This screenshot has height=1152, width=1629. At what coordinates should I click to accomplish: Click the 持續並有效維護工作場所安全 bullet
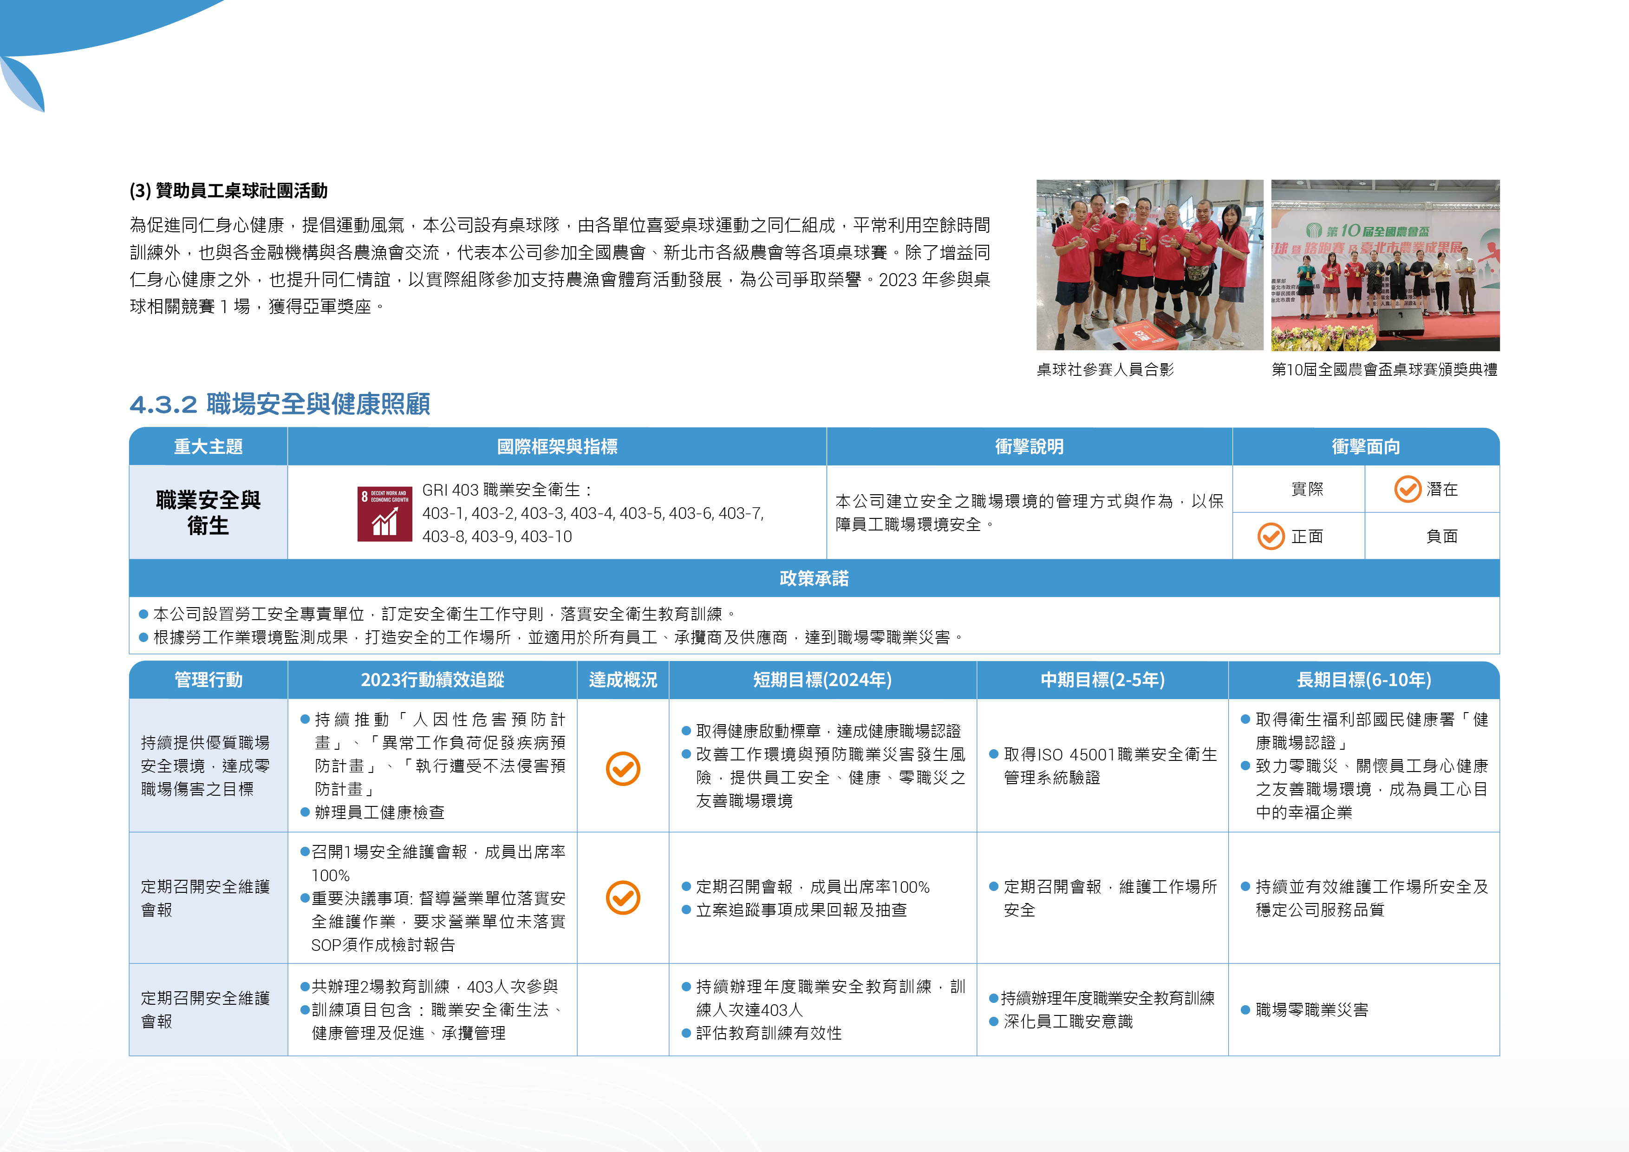click(x=1364, y=898)
